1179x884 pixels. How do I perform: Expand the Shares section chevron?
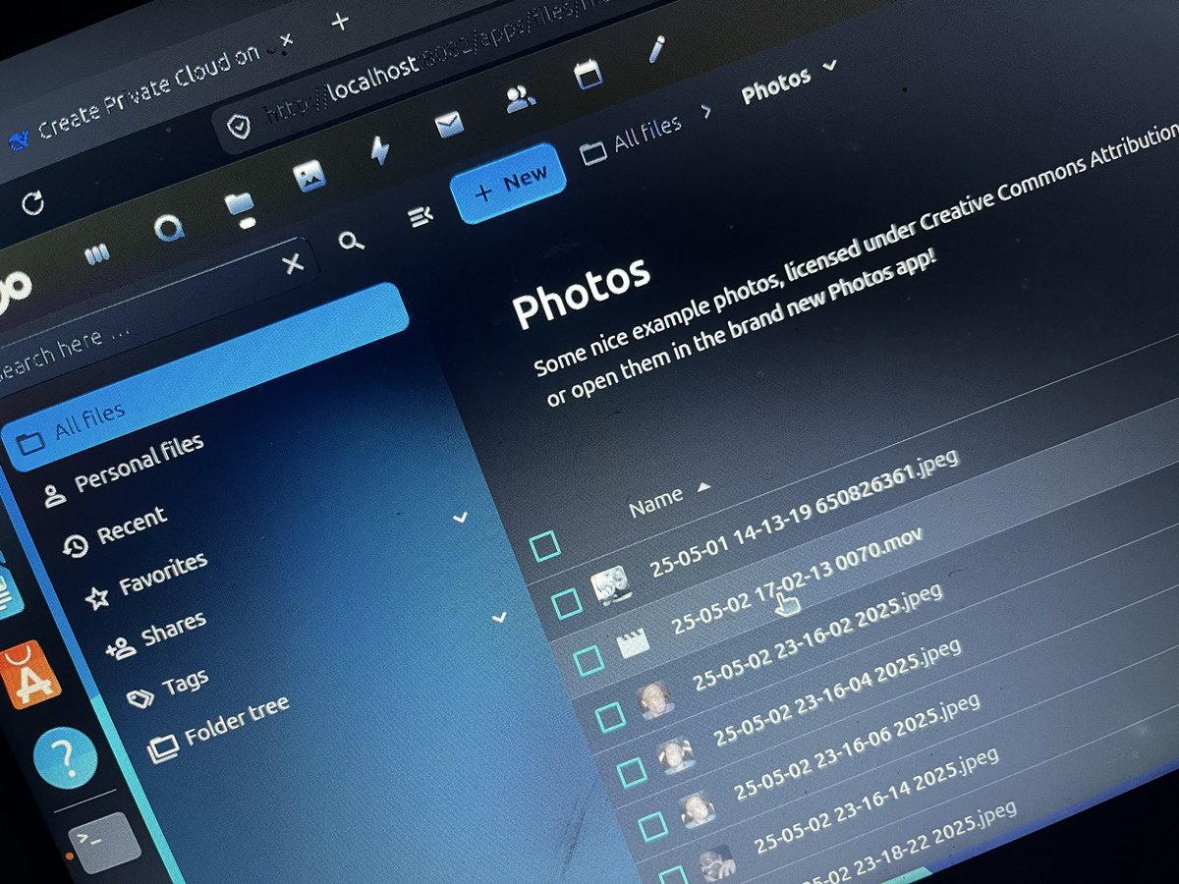point(460,517)
